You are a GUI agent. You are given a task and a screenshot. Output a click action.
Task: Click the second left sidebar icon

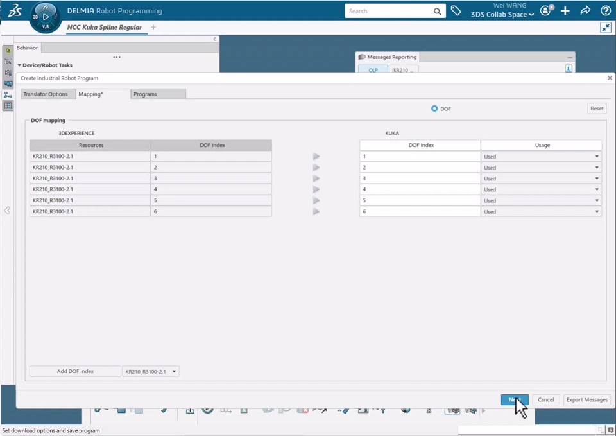(8, 62)
